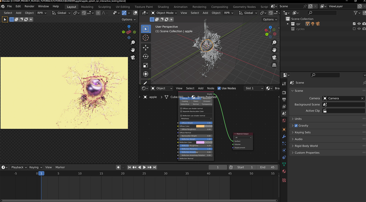Click the Reflection button in shader node
Image resolution: width=366 pixels, height=202 pixels.
pos(196,98)
